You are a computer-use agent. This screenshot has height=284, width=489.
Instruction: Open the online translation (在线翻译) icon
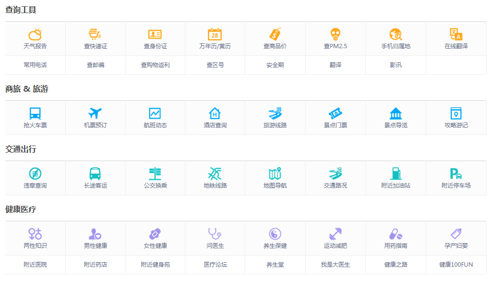point(456,34)
